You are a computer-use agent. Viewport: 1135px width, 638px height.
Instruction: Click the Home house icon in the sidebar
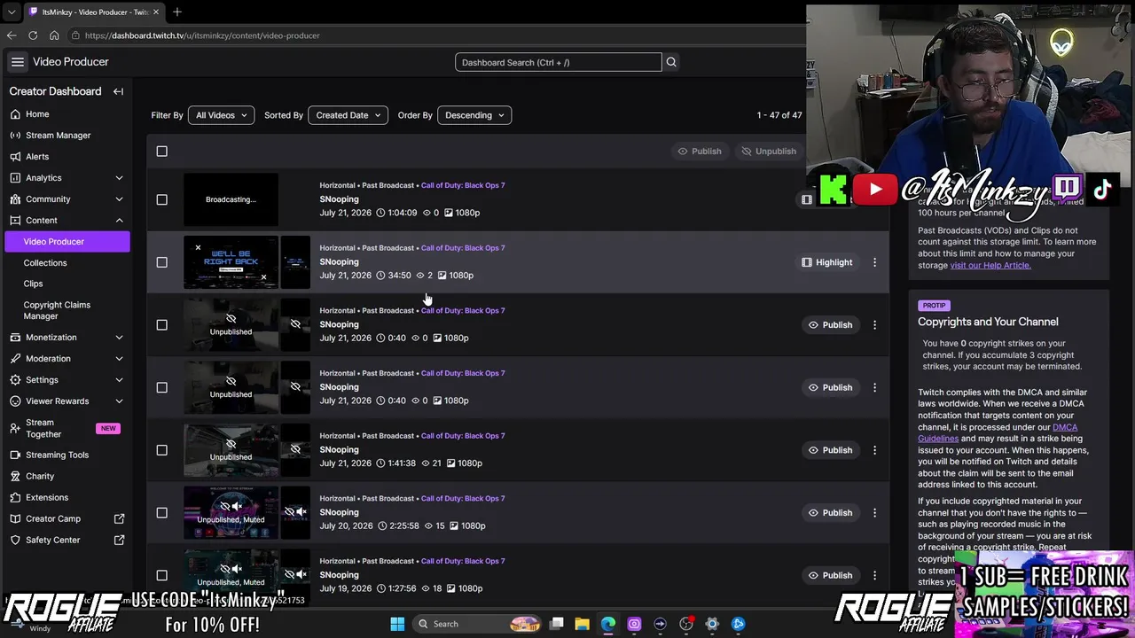pyautogui.click(x=15, y=114)
